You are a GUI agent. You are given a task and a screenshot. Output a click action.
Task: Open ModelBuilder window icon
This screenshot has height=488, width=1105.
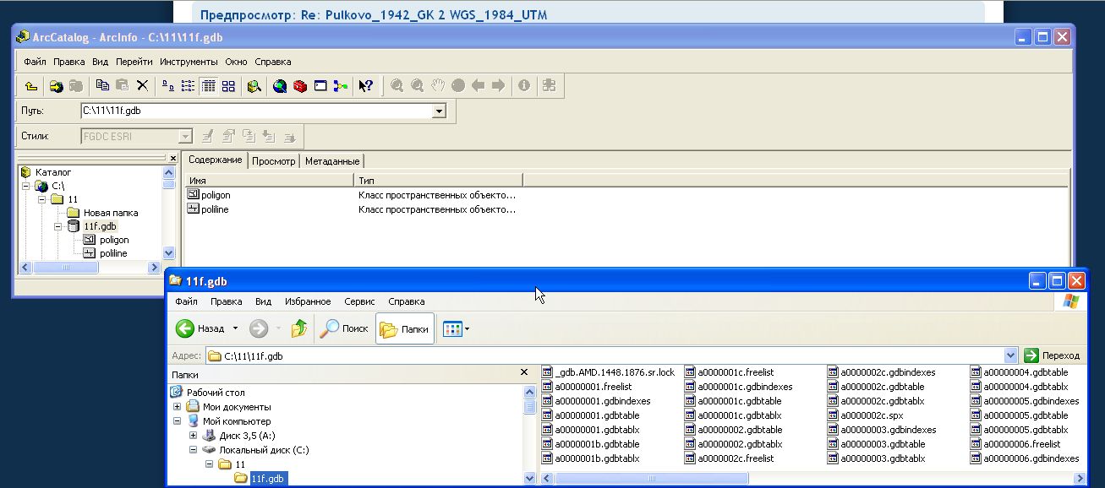[340, 85]
